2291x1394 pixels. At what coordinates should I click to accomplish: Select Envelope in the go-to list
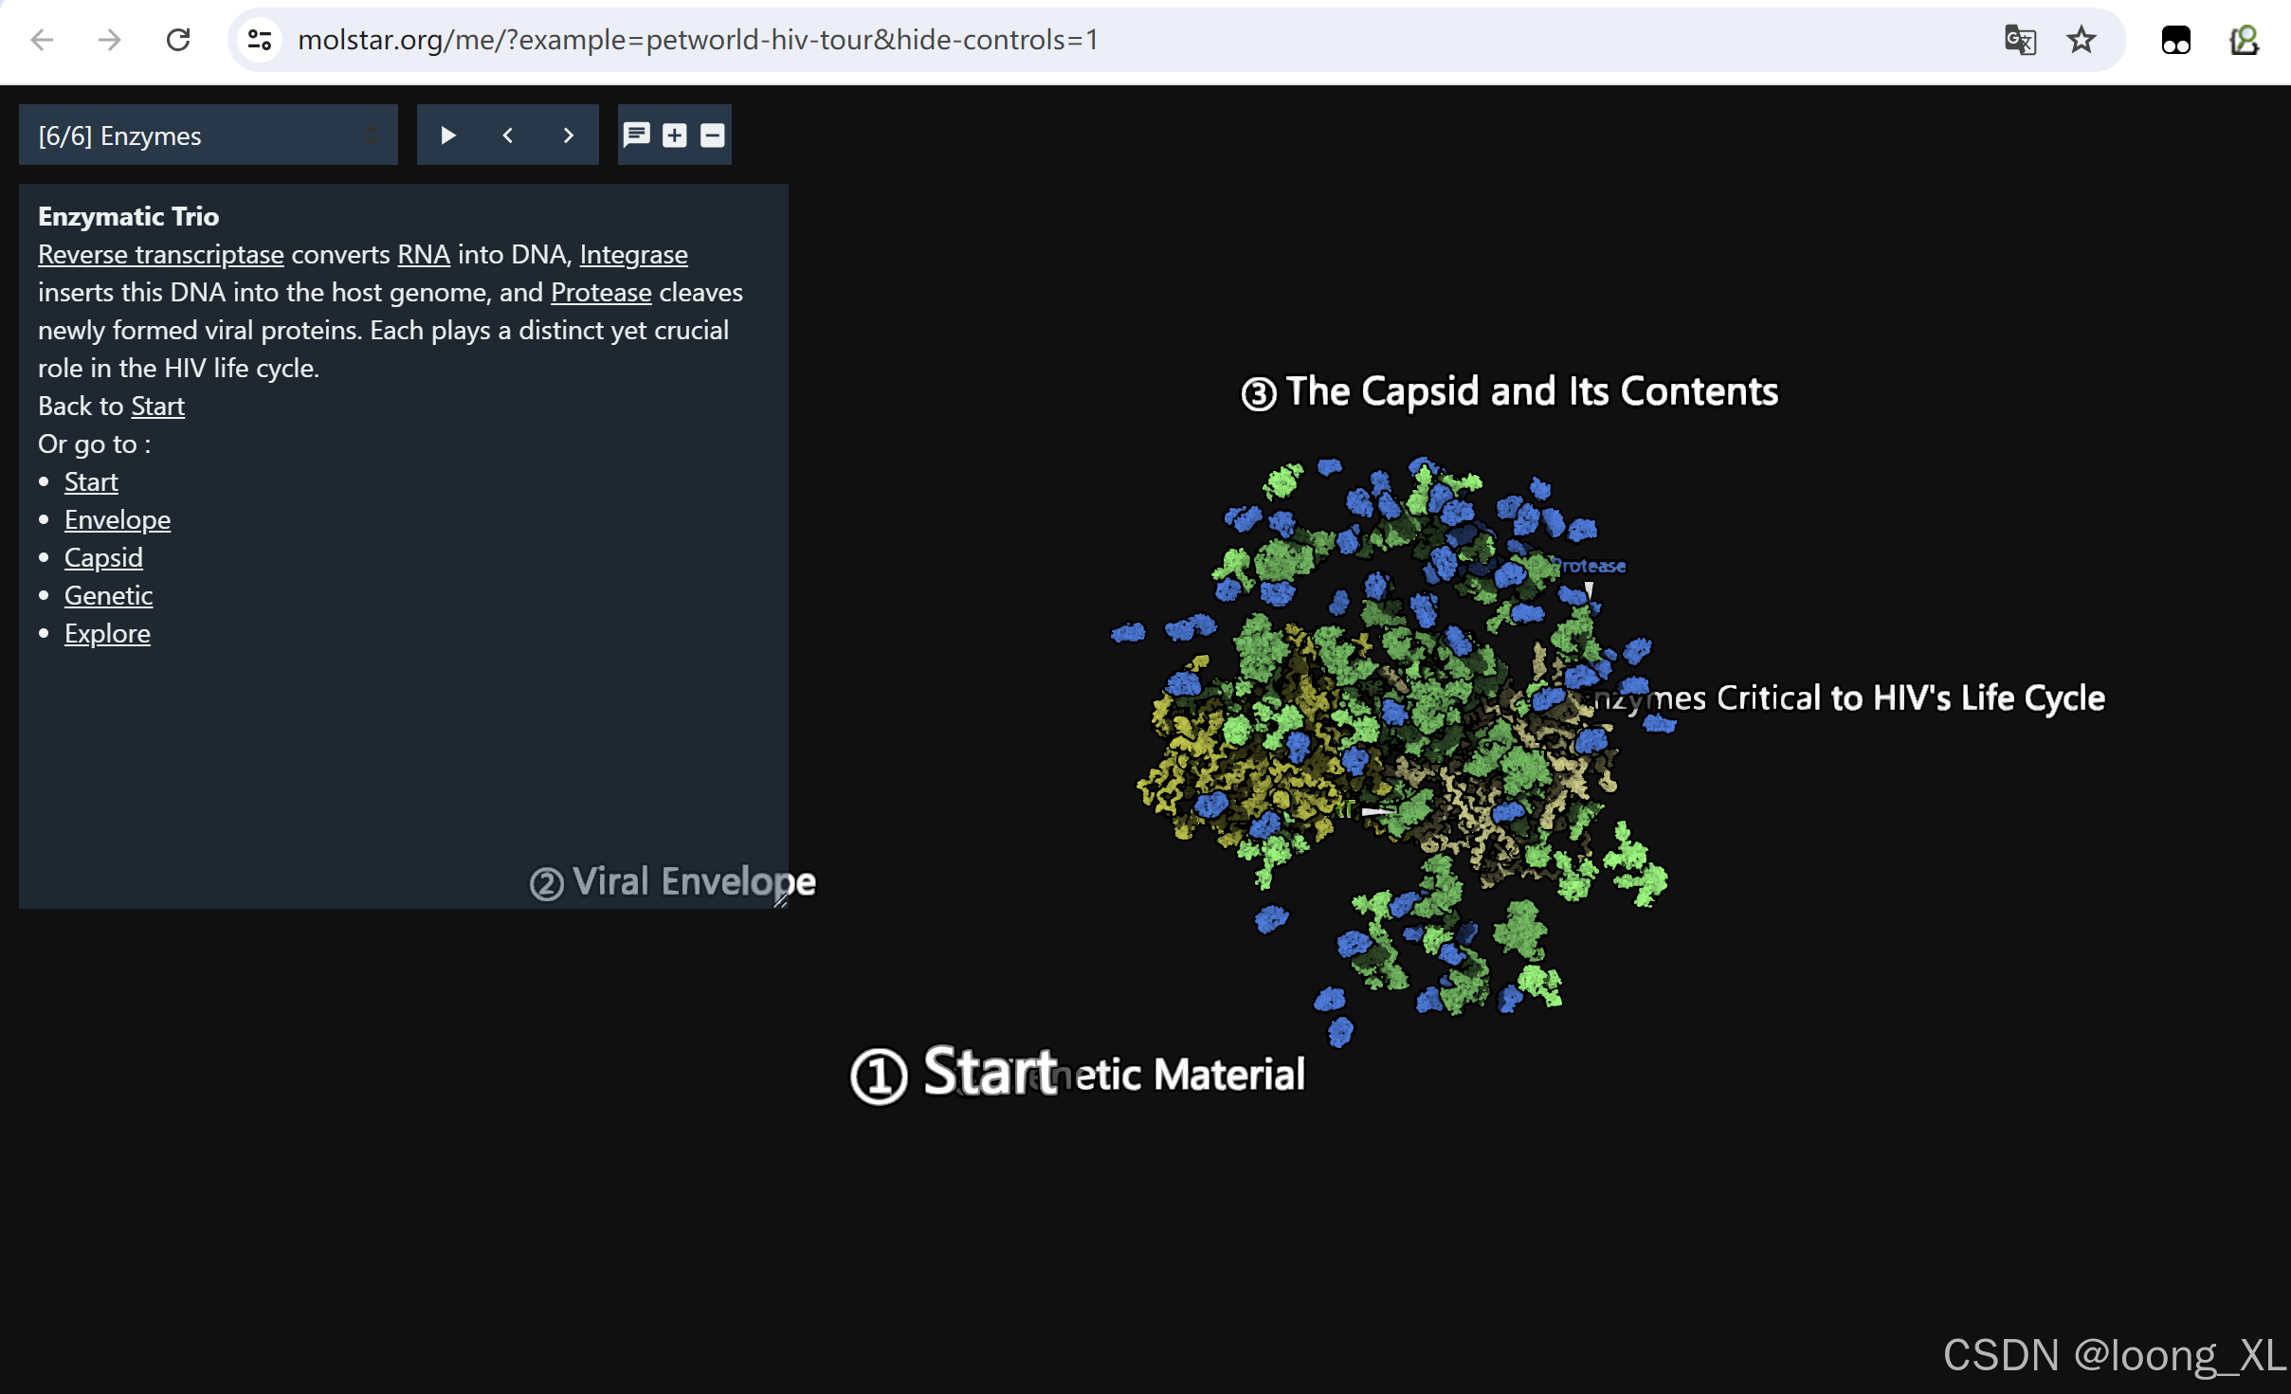pyautogui.click(x=117, y=519)
